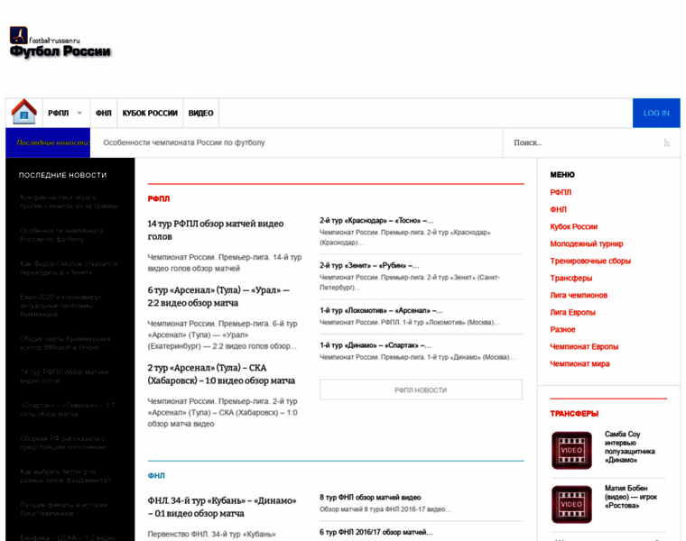Open Спартак – Севилья 5:1 news item

click(x=68, y=409)
